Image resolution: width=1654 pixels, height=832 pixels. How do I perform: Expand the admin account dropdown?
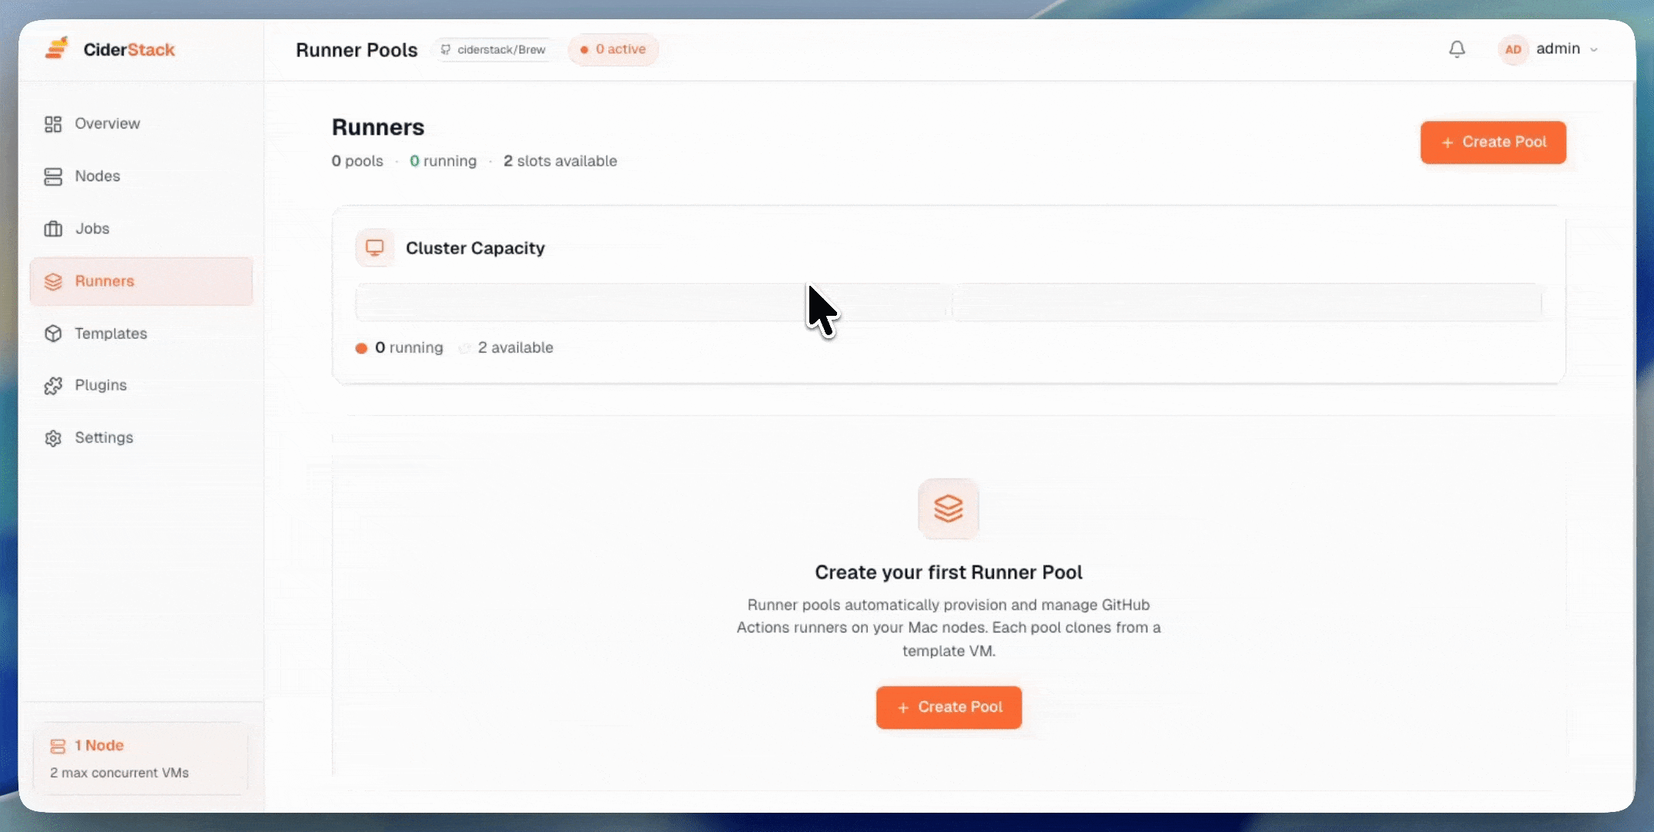coord(1565,49)
